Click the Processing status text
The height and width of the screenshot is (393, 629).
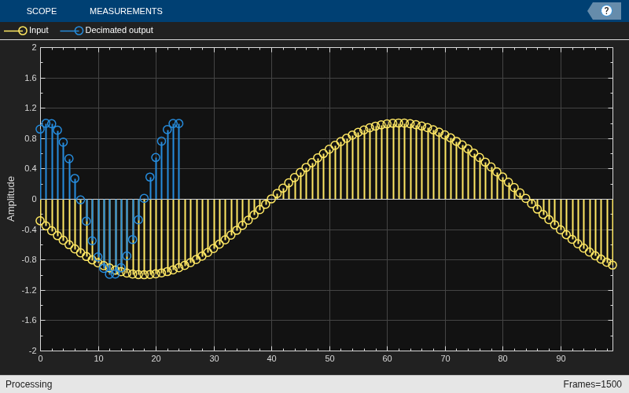tap(29, 384)
